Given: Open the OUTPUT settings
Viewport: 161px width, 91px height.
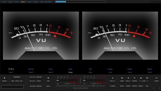Looking at the screenshot, I should point(39,81).
